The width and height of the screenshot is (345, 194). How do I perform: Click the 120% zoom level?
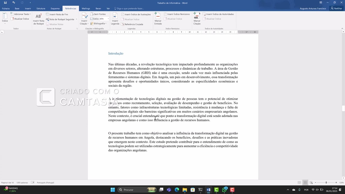pos(341,183)
